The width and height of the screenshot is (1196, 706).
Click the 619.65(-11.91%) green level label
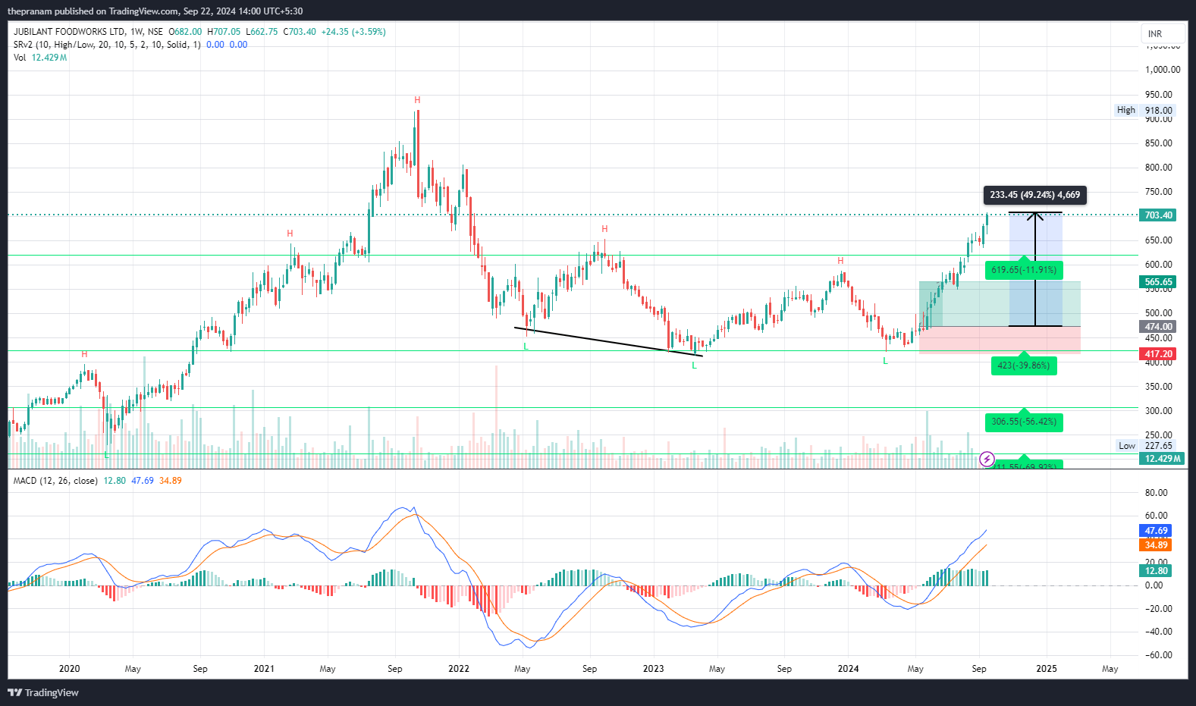tap(1024, 270)
